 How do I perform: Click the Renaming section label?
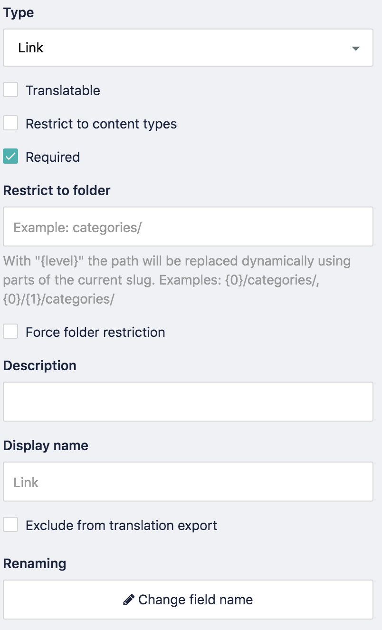34,563
